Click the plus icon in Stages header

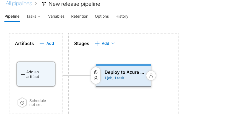tap(97, 43)
